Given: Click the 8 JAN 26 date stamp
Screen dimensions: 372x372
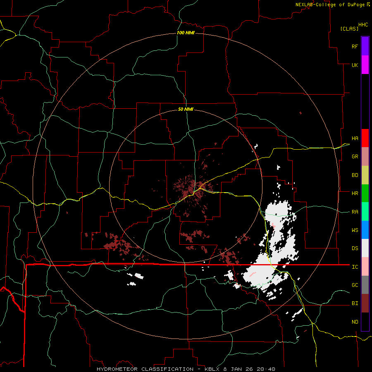Looking at the screenshot, I should [238, 369].
